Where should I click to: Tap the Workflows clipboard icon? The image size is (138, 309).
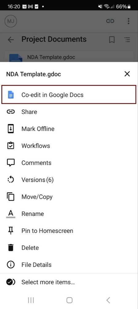[11, 146]
